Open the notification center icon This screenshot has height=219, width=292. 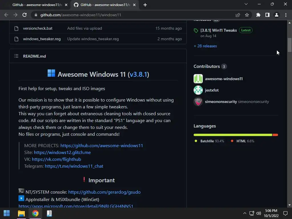point(285,213)
